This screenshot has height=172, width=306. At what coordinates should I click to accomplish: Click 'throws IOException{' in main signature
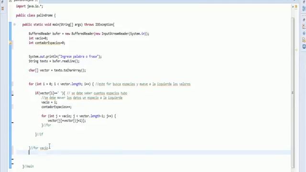click(x=99, y=24)
